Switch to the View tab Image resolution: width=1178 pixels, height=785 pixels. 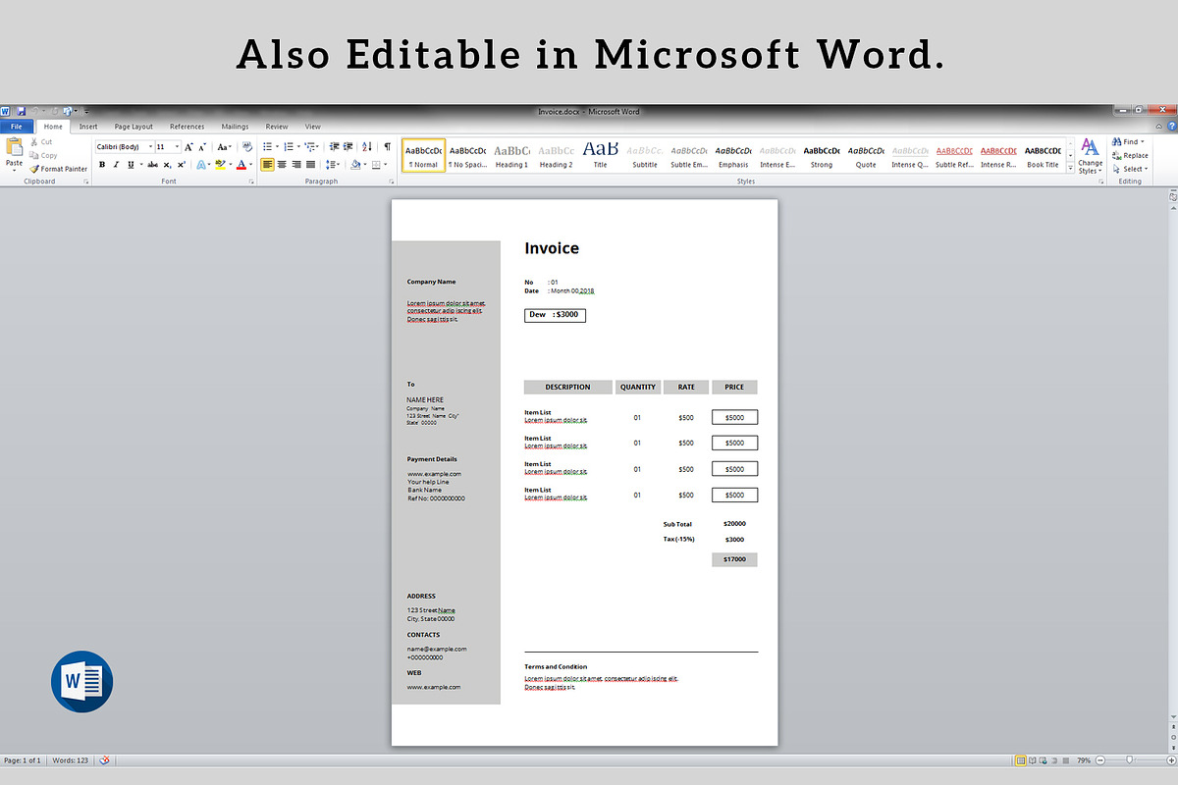[312, 127]
